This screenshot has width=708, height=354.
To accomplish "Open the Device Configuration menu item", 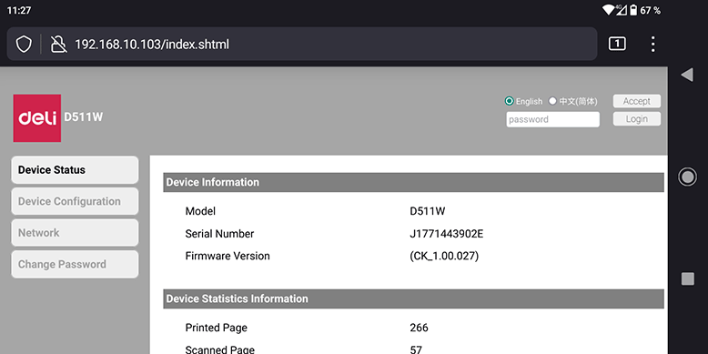I will click(75, 201).
